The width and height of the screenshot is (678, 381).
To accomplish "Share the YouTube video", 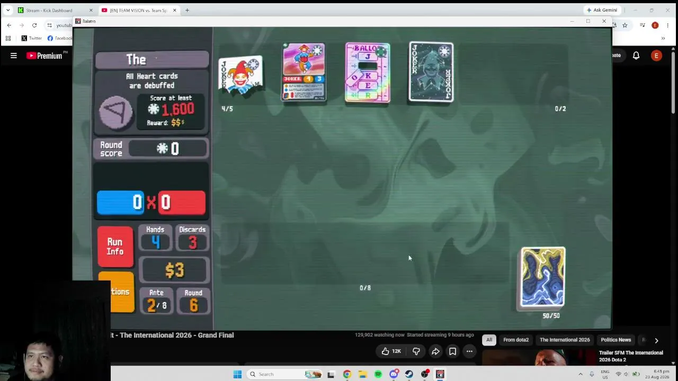I will coord(435,351).
